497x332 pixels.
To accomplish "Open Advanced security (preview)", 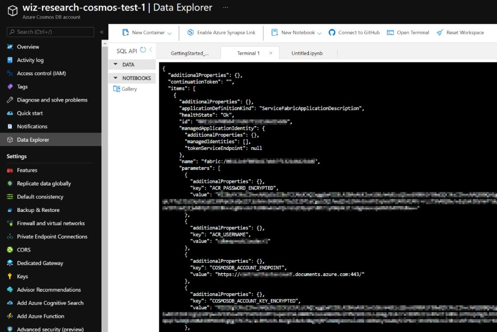I will tap(50, 329).
